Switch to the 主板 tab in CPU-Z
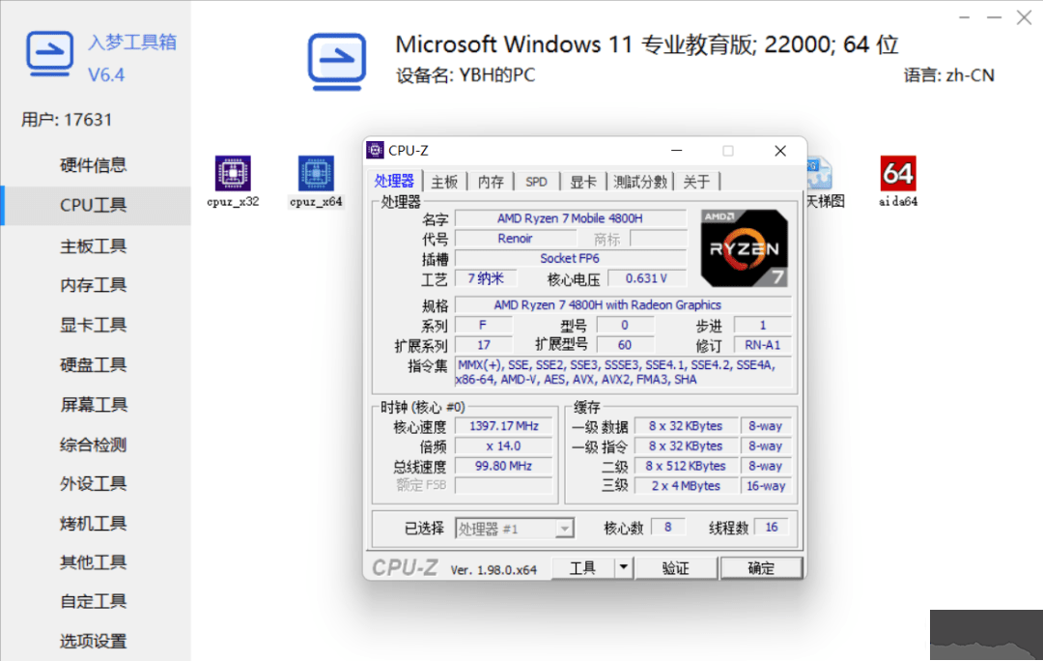The image size is (1043, 661). pyautogui.click(x=444, y=182)
